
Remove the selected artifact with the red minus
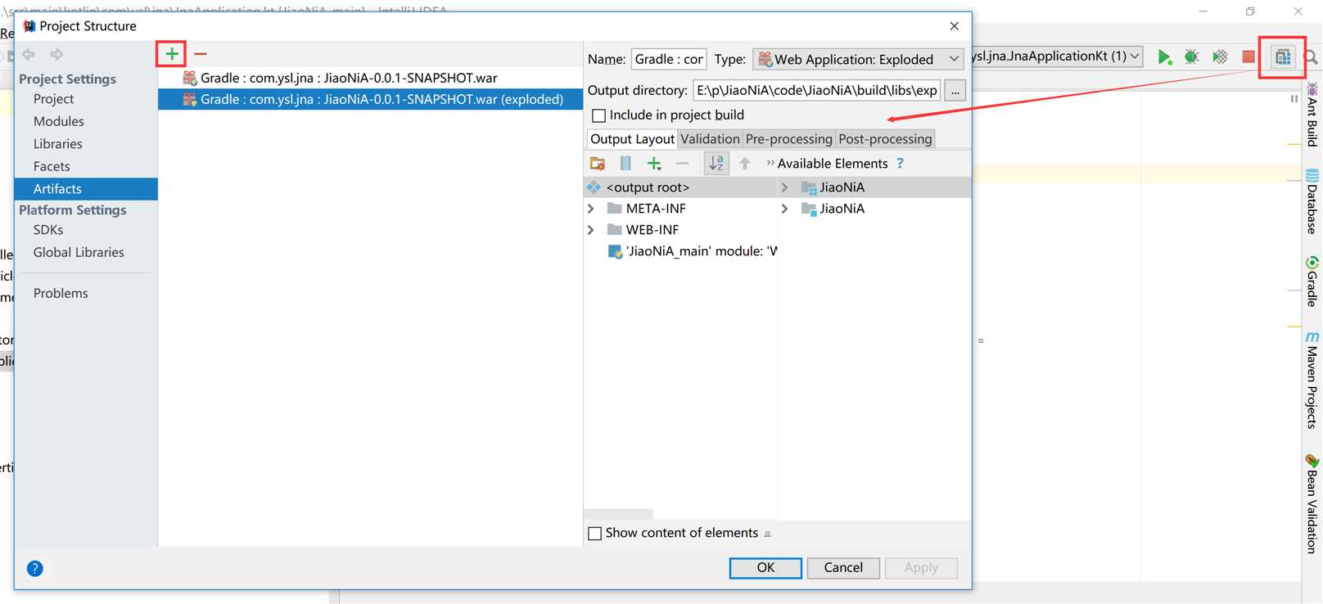click(201, 54)
